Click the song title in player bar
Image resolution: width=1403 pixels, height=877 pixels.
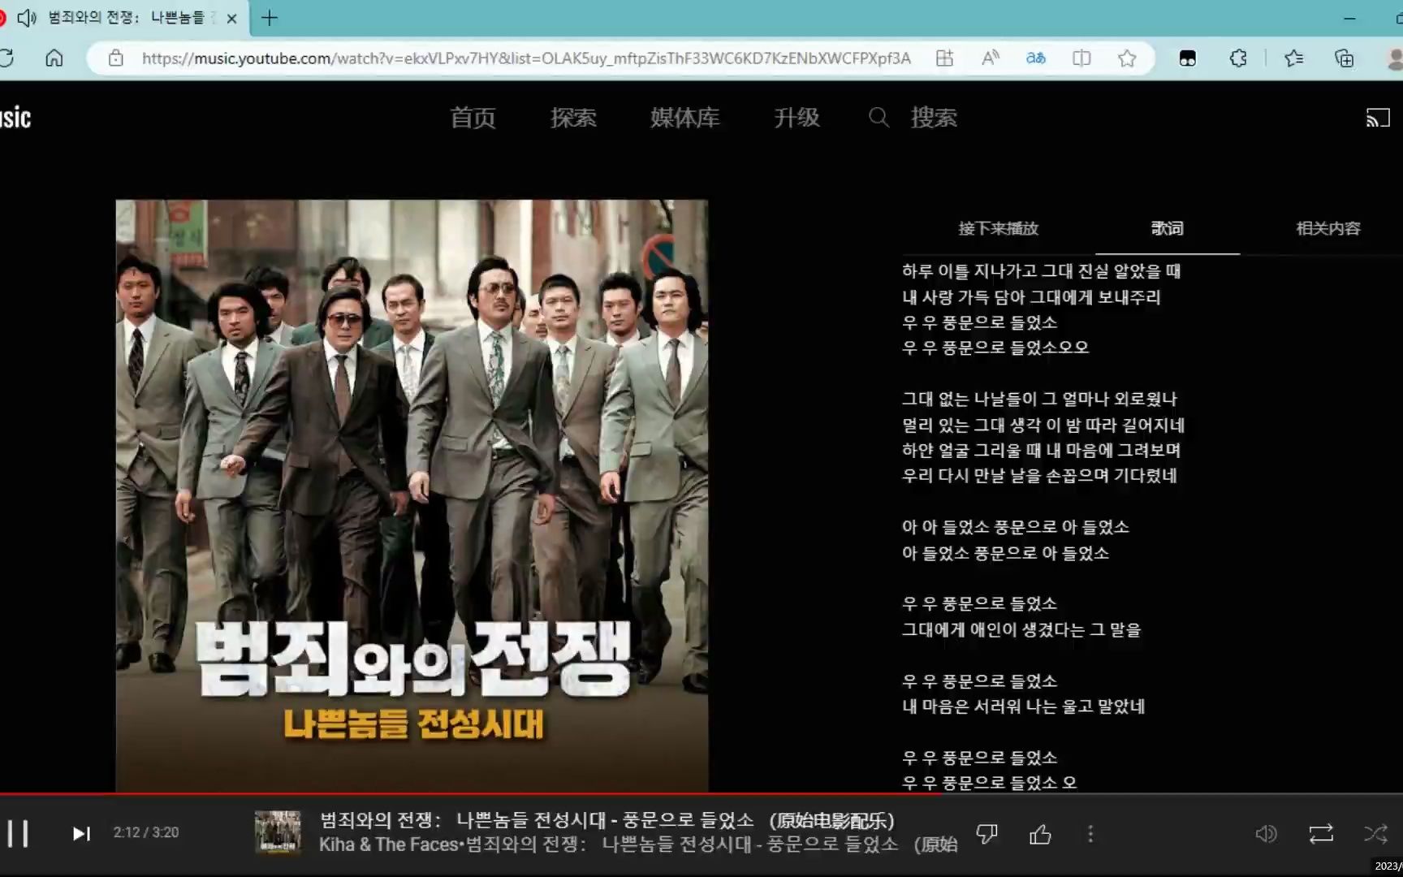607,820
